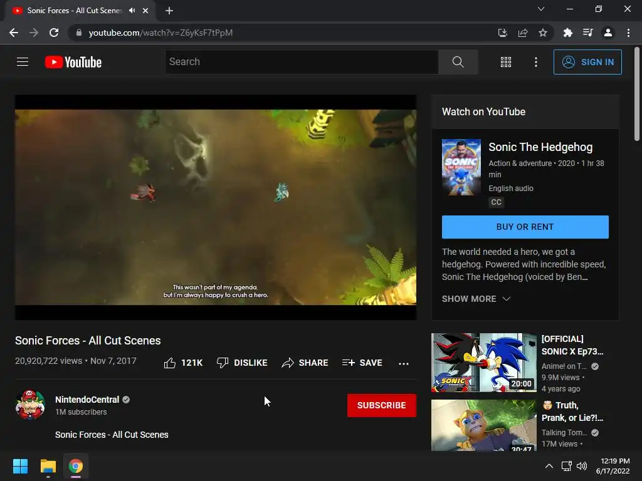Click the CC badge on movie card

tap(496, 202)
